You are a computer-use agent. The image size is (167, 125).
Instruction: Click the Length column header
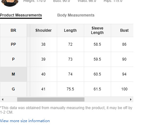tap(70, 30)
